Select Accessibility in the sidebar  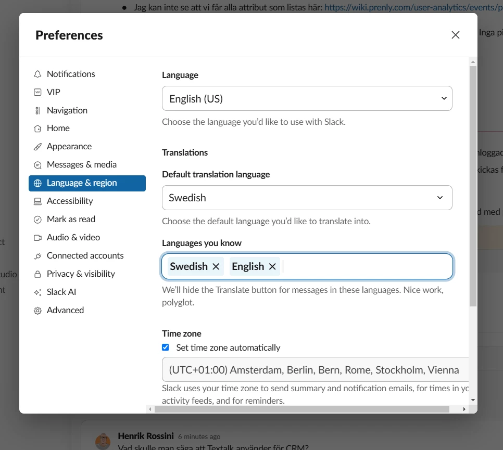point(87,201)
